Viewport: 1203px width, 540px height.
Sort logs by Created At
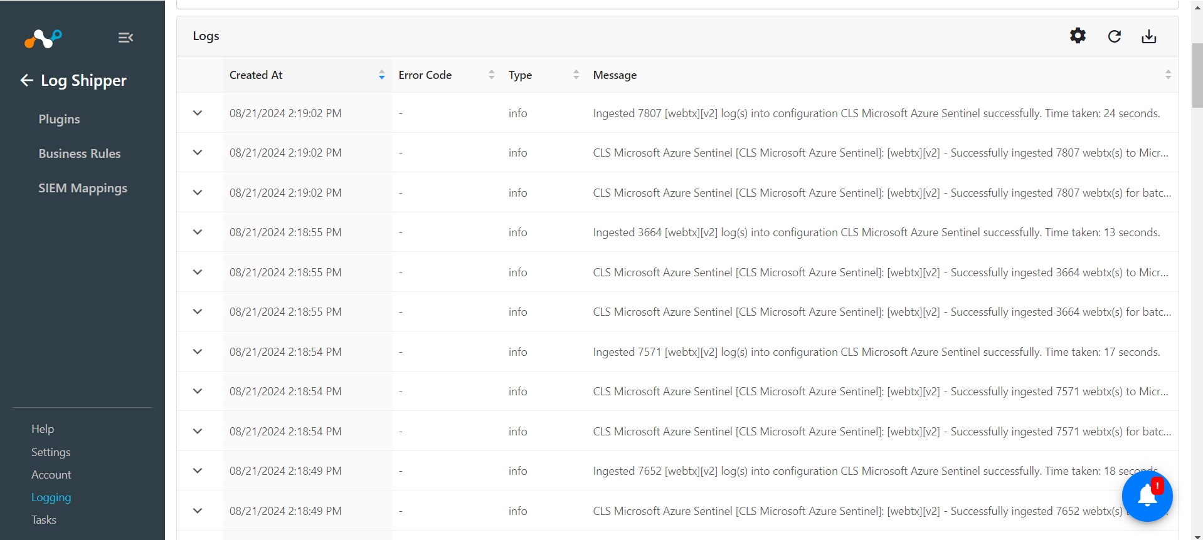[x=381, y=75]
